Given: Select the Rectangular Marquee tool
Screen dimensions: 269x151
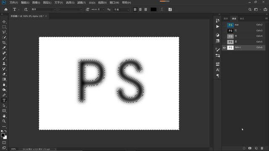Looking at the screenshot, I should (4, 27).
